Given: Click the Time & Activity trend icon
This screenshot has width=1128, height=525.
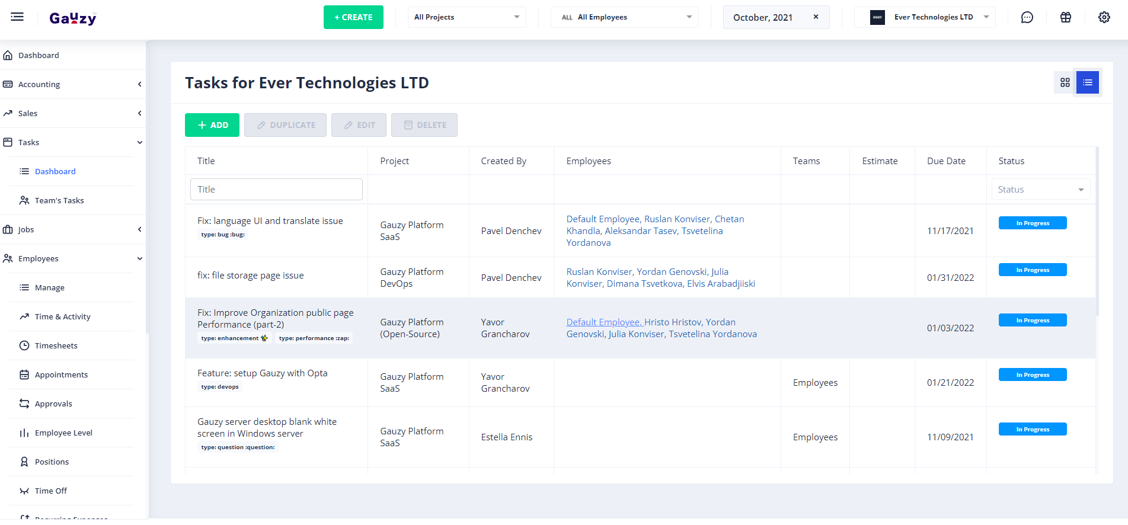Looking at the screenshot, I should [24, 316].
